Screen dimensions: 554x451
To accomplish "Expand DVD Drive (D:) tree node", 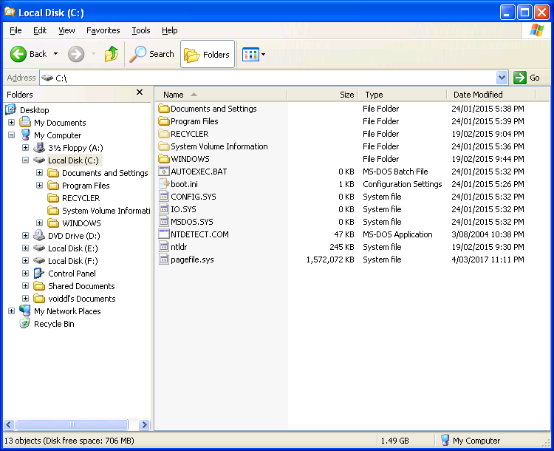I will pos(25,236).
